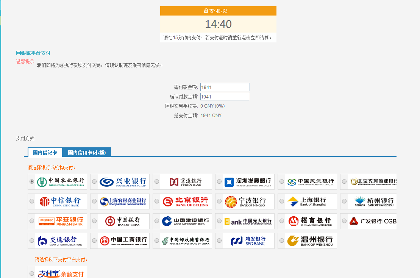Click the Bank of Hangzhou logo

tap(372, 201)
